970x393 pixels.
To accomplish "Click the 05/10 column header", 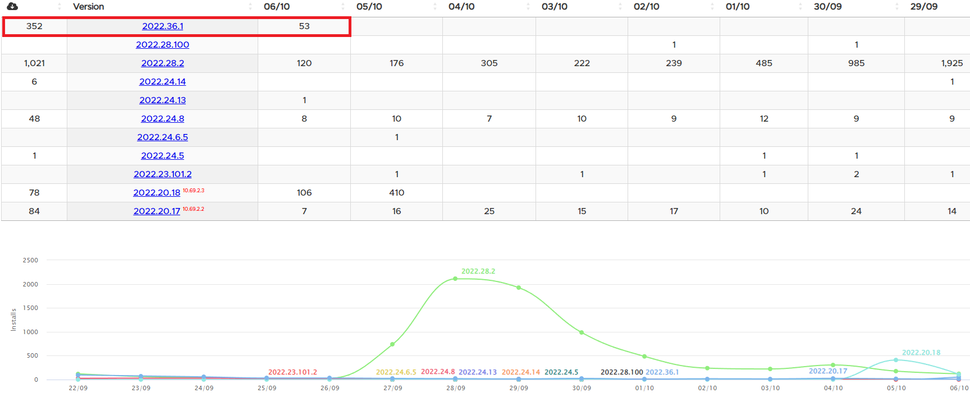I will point(369,7).
